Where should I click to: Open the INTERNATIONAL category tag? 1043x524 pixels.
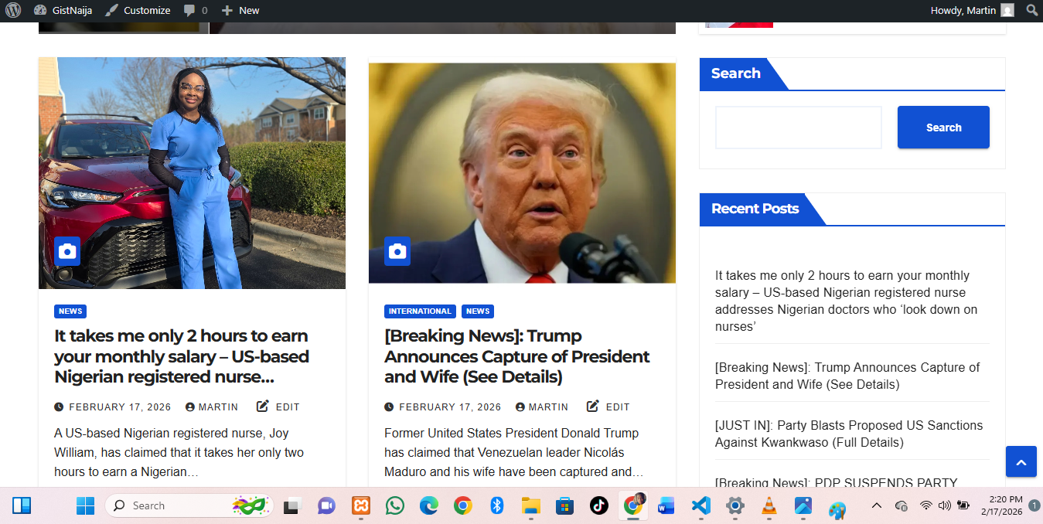coord(420,311)
